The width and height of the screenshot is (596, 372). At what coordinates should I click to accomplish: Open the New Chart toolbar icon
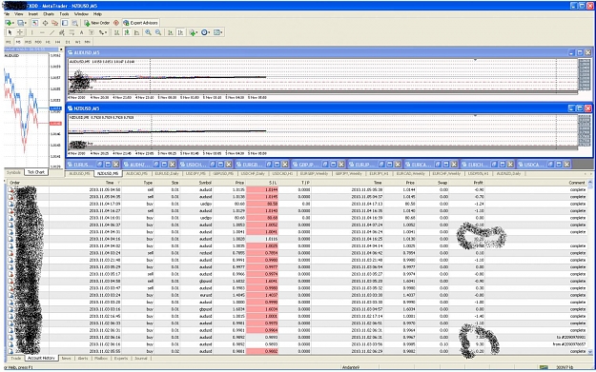9,23
